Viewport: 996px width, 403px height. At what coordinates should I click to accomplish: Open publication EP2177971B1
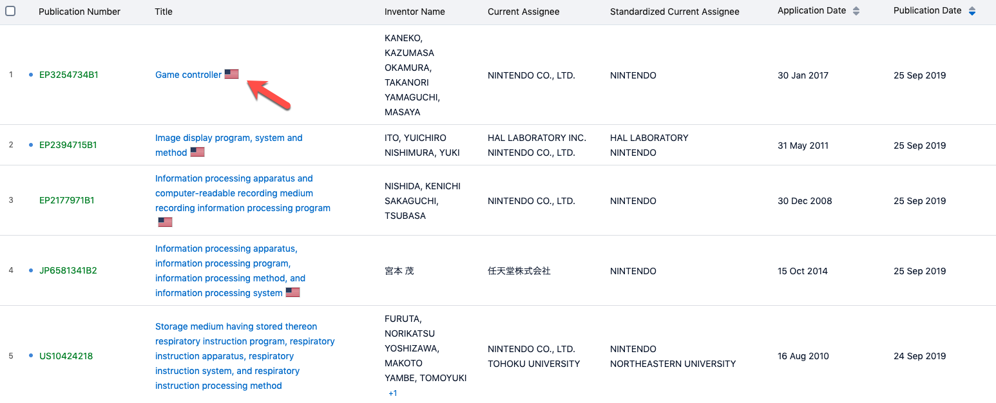tap(66, 200)
